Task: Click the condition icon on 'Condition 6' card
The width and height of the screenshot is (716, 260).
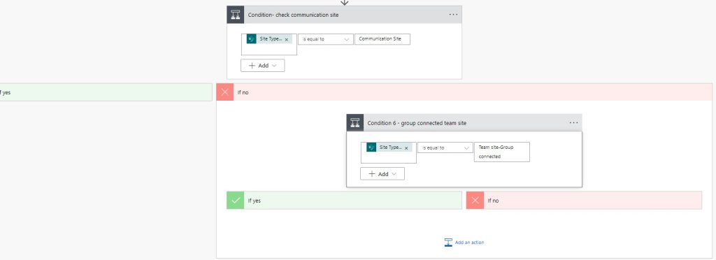Action: point(355,123)
